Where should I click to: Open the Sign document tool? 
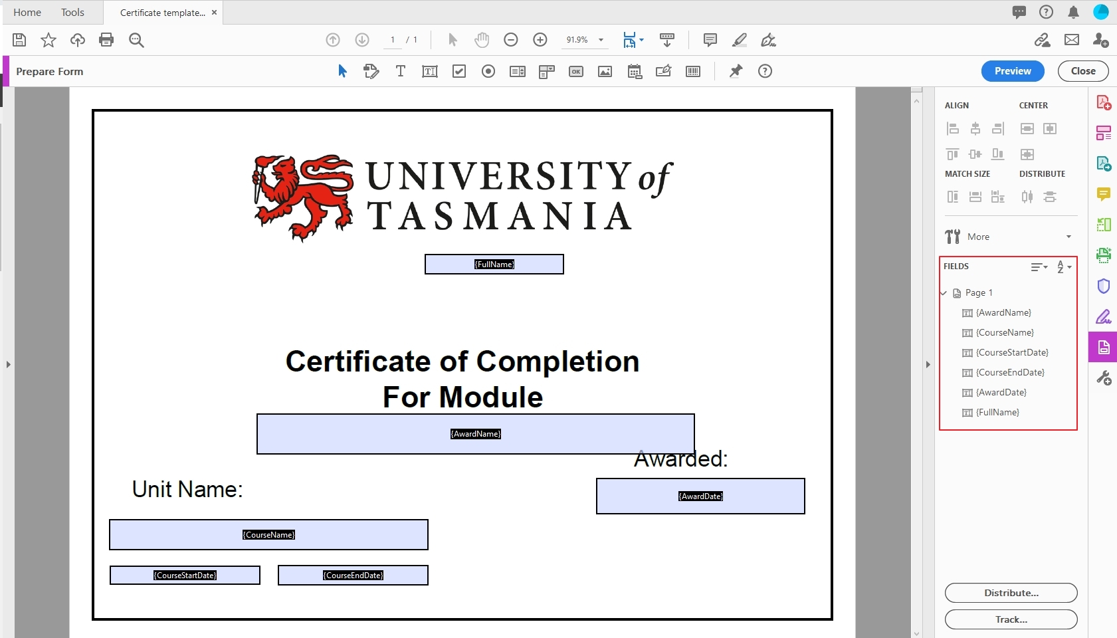click(769, 40)
